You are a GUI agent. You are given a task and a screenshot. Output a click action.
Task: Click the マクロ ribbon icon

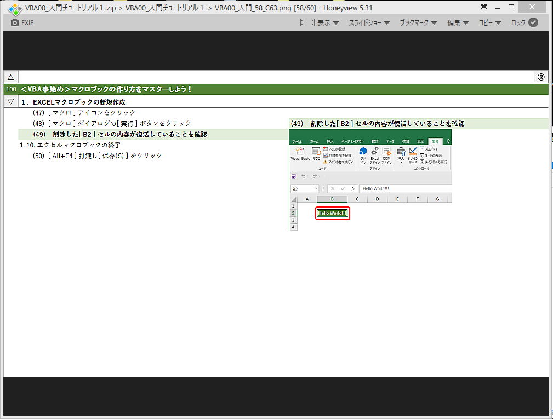316,154
